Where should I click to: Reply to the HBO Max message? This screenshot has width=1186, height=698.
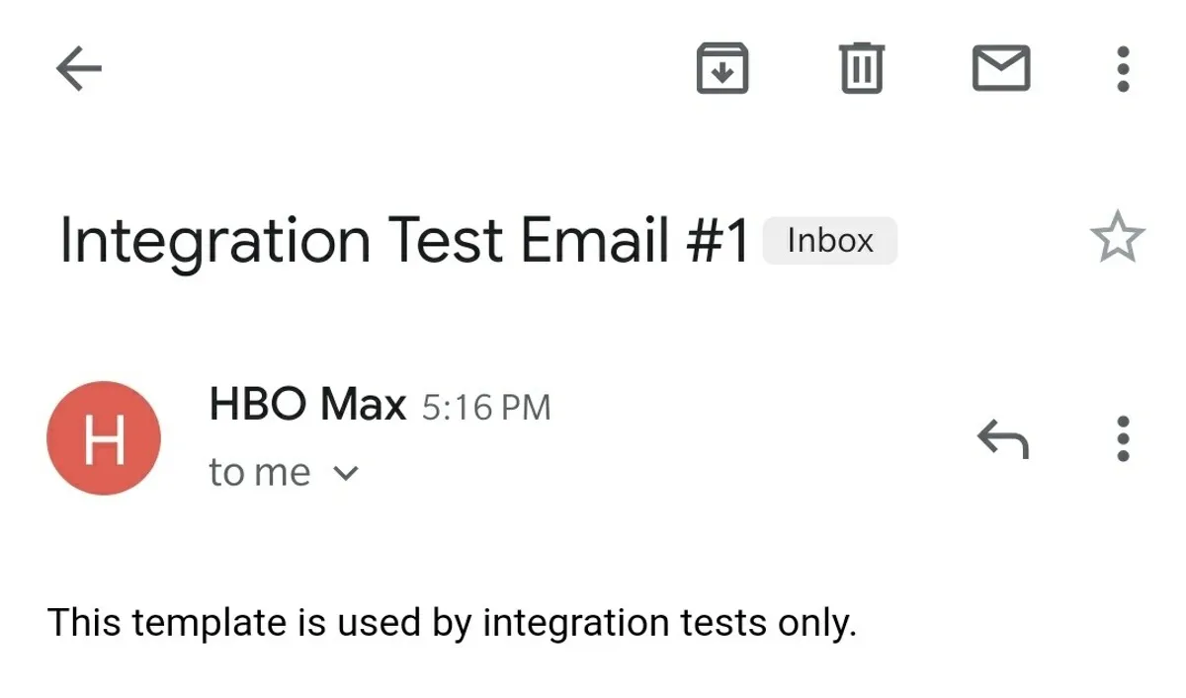coord(1003,438)
